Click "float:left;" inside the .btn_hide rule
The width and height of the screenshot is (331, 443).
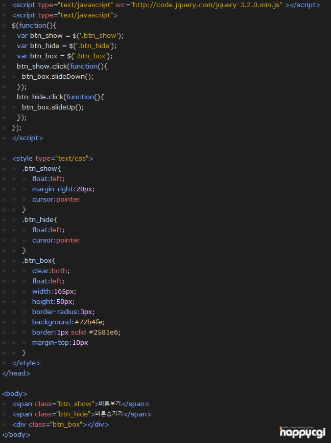pos(48,230)
